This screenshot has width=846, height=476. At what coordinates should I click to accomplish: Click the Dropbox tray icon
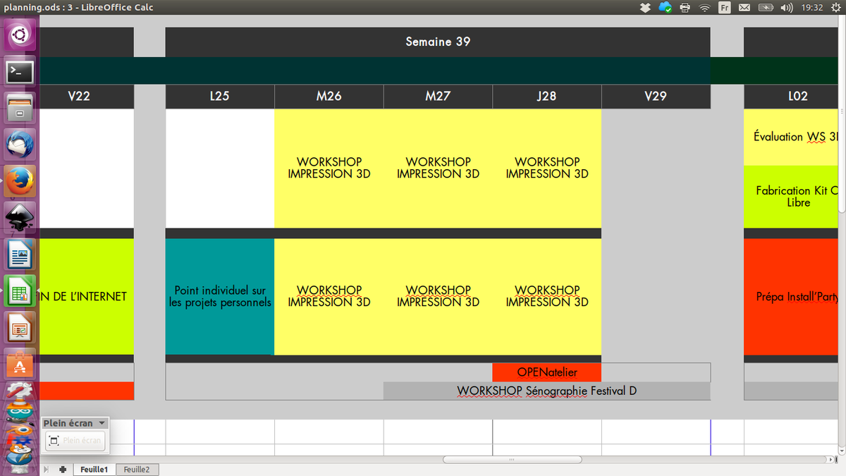tap(645, 8)
